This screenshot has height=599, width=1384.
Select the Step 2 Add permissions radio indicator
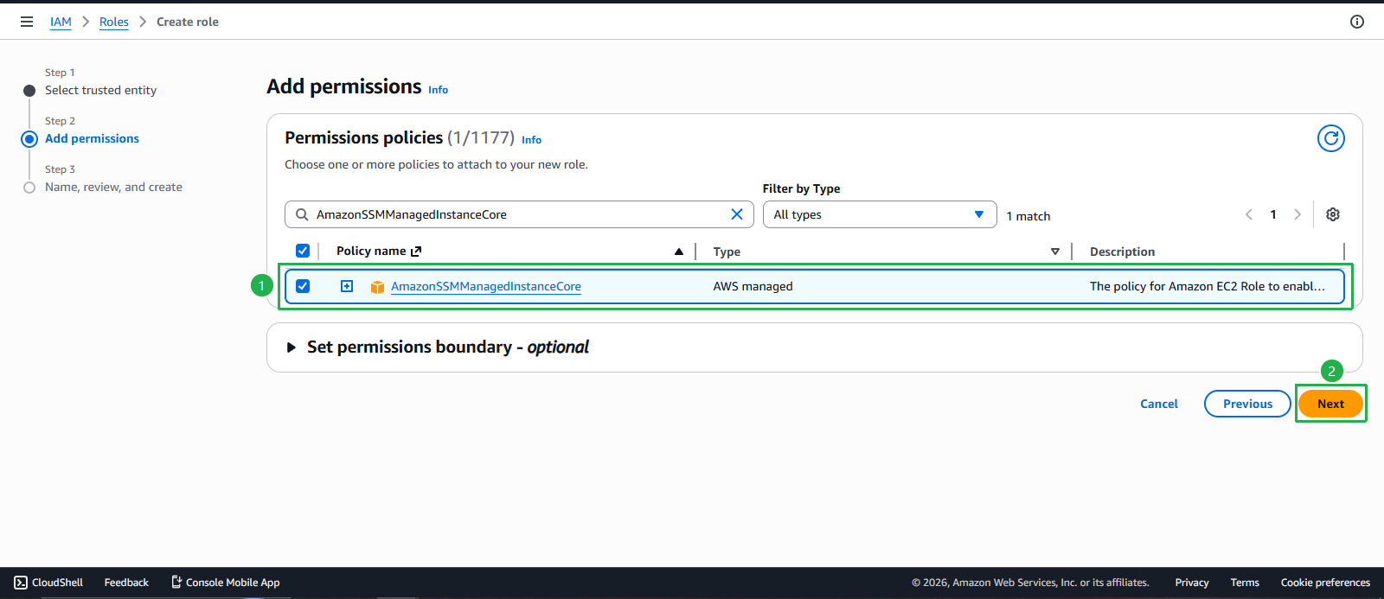pos(29,138)
